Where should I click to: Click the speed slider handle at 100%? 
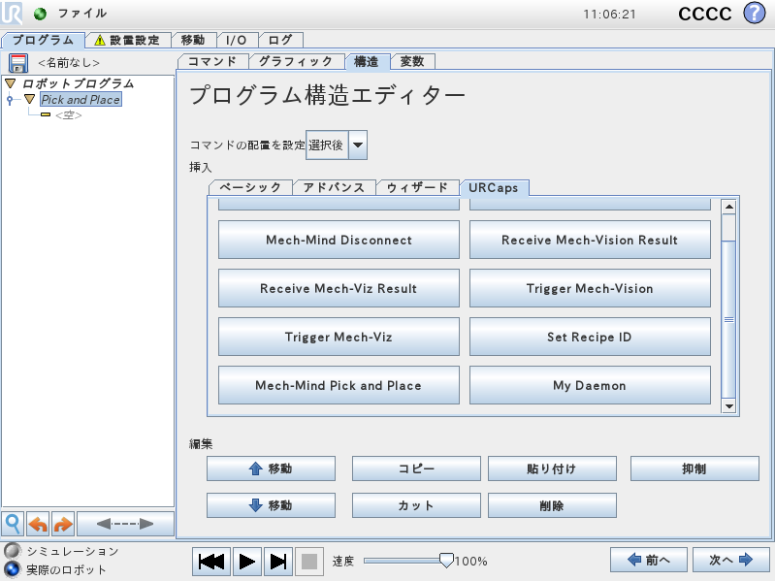click(x=446, y=560)
